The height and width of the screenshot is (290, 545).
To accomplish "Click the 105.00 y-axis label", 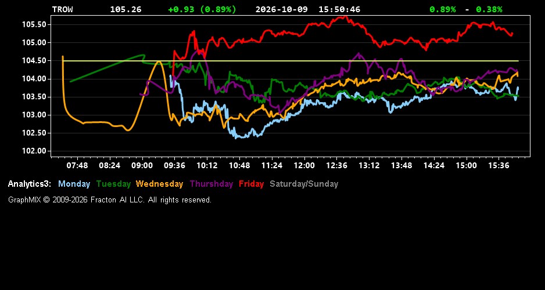I will pyautogui.click(x=34, y=43).
